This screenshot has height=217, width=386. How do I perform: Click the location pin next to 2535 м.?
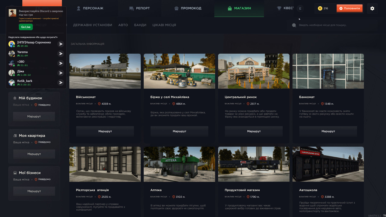pyautogui.click(x=100, y=197)
